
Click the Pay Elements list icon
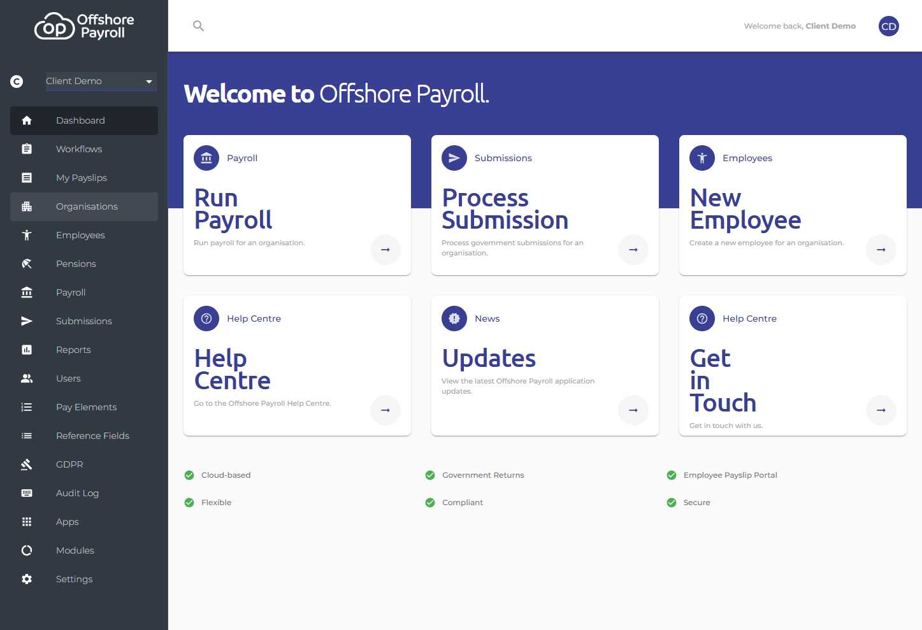point(27,407)
